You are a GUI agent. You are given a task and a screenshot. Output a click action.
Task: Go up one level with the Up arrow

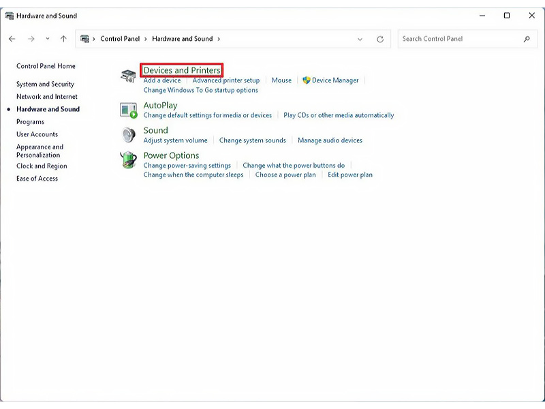63,39
